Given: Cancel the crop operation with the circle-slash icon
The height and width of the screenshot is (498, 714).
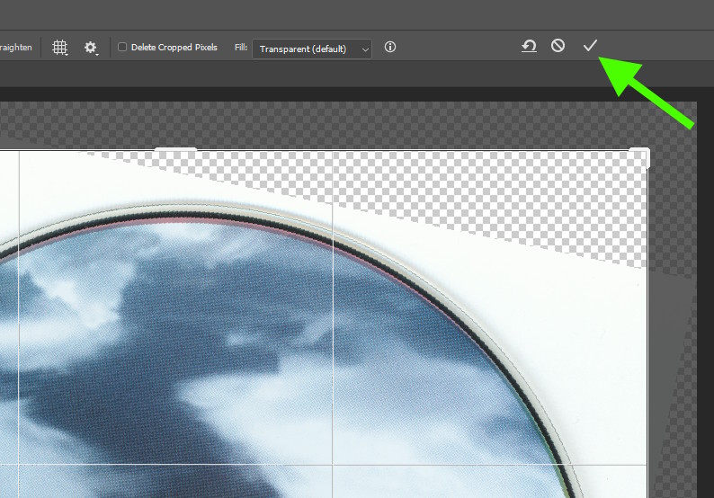Looking at the screenshot, I should 558,46.
